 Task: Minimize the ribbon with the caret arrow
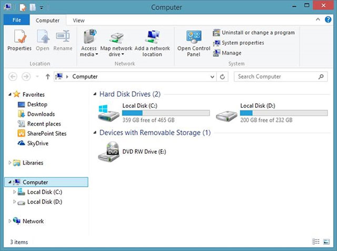318,19
